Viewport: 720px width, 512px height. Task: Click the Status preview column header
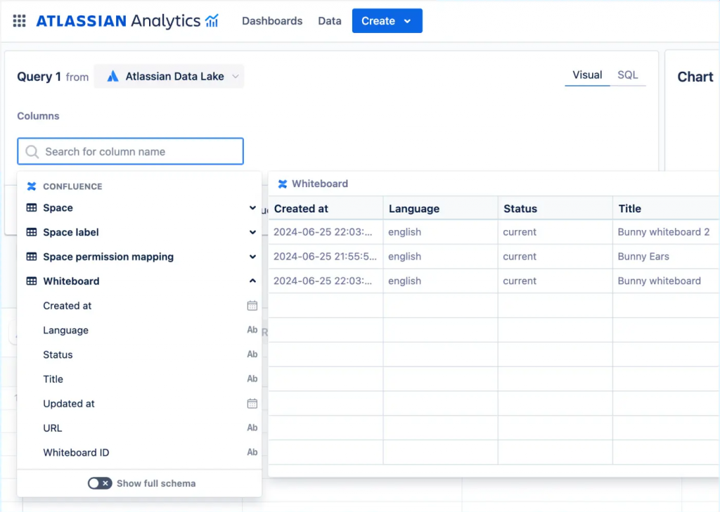(555, 208)
